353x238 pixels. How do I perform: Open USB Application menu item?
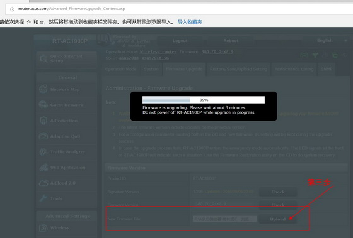point(66,168)
